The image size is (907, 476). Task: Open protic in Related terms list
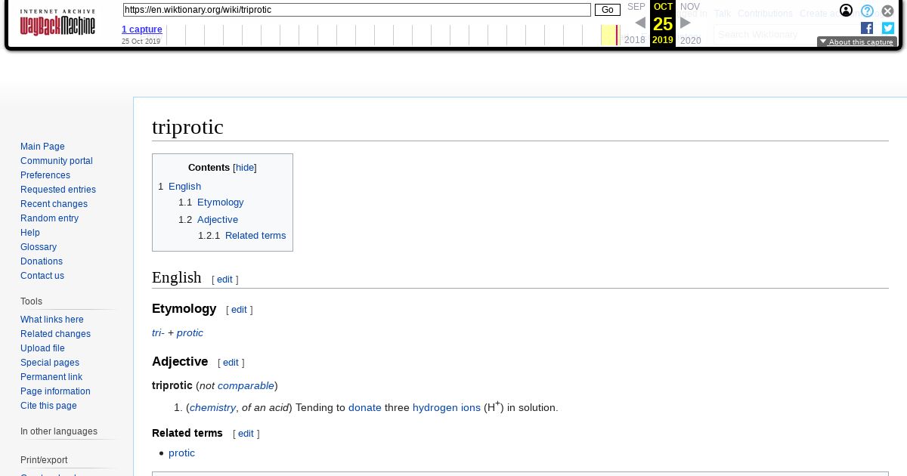181,453
